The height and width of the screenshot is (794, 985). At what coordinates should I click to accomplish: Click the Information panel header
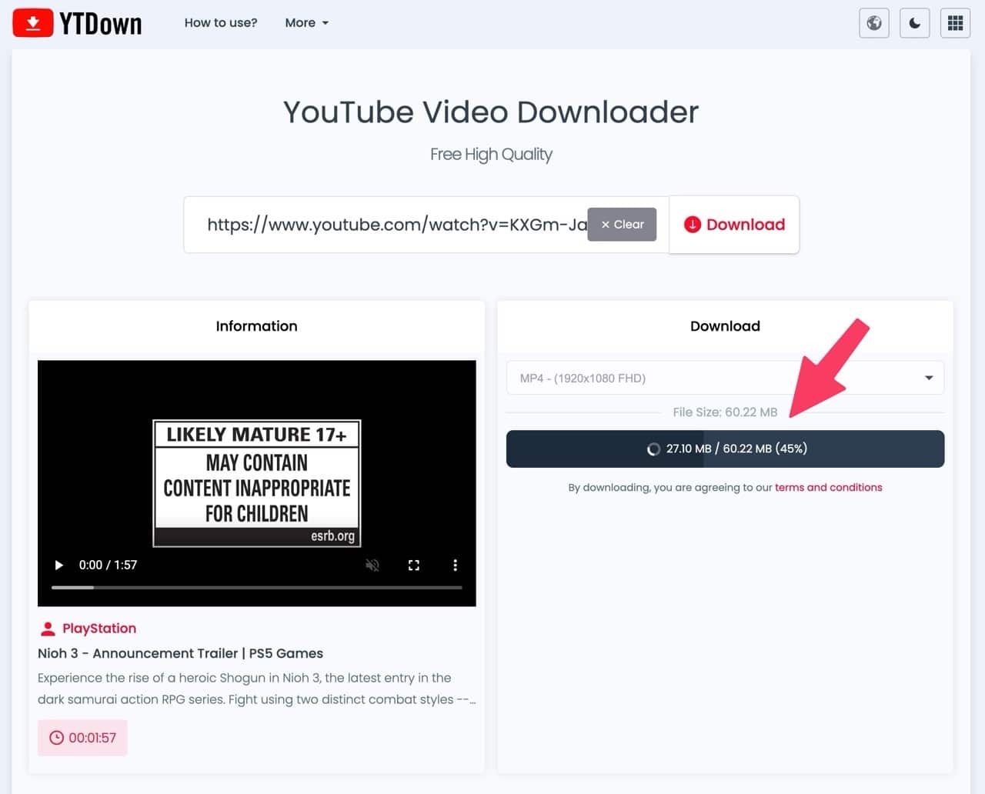coord(256,326)
